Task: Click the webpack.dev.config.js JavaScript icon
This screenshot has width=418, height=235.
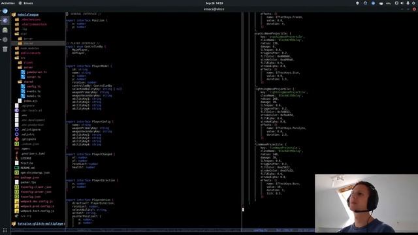Action: [16, 202]
